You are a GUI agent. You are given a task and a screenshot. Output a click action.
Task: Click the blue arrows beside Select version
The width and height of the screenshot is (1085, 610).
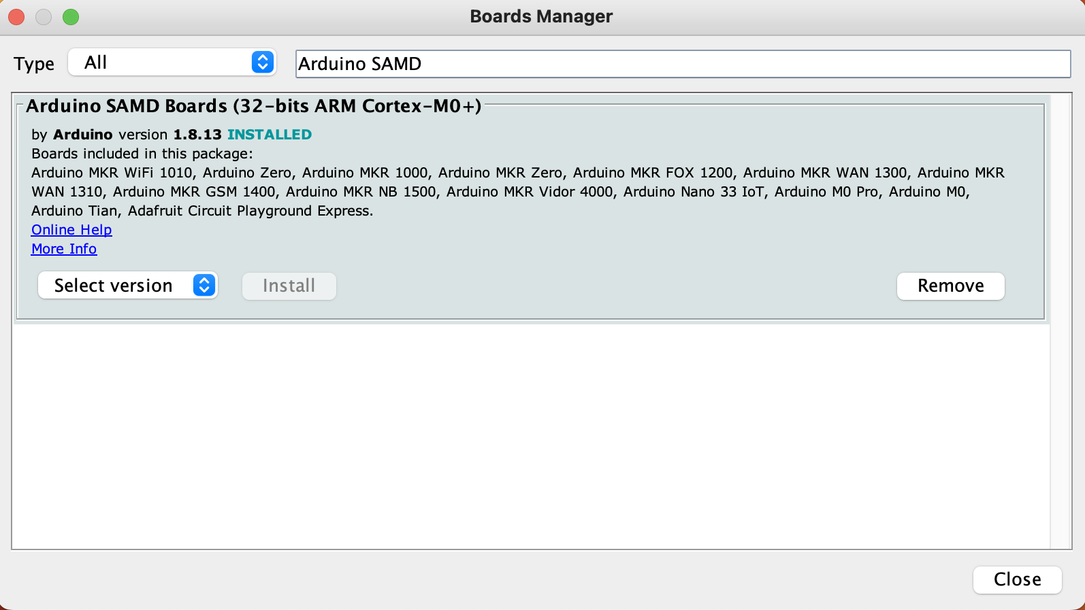[x=204, y=286]
